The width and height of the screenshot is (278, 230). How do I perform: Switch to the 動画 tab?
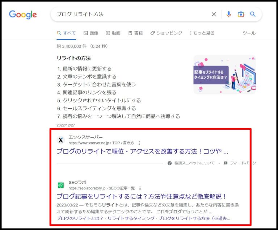coord(113,33)
